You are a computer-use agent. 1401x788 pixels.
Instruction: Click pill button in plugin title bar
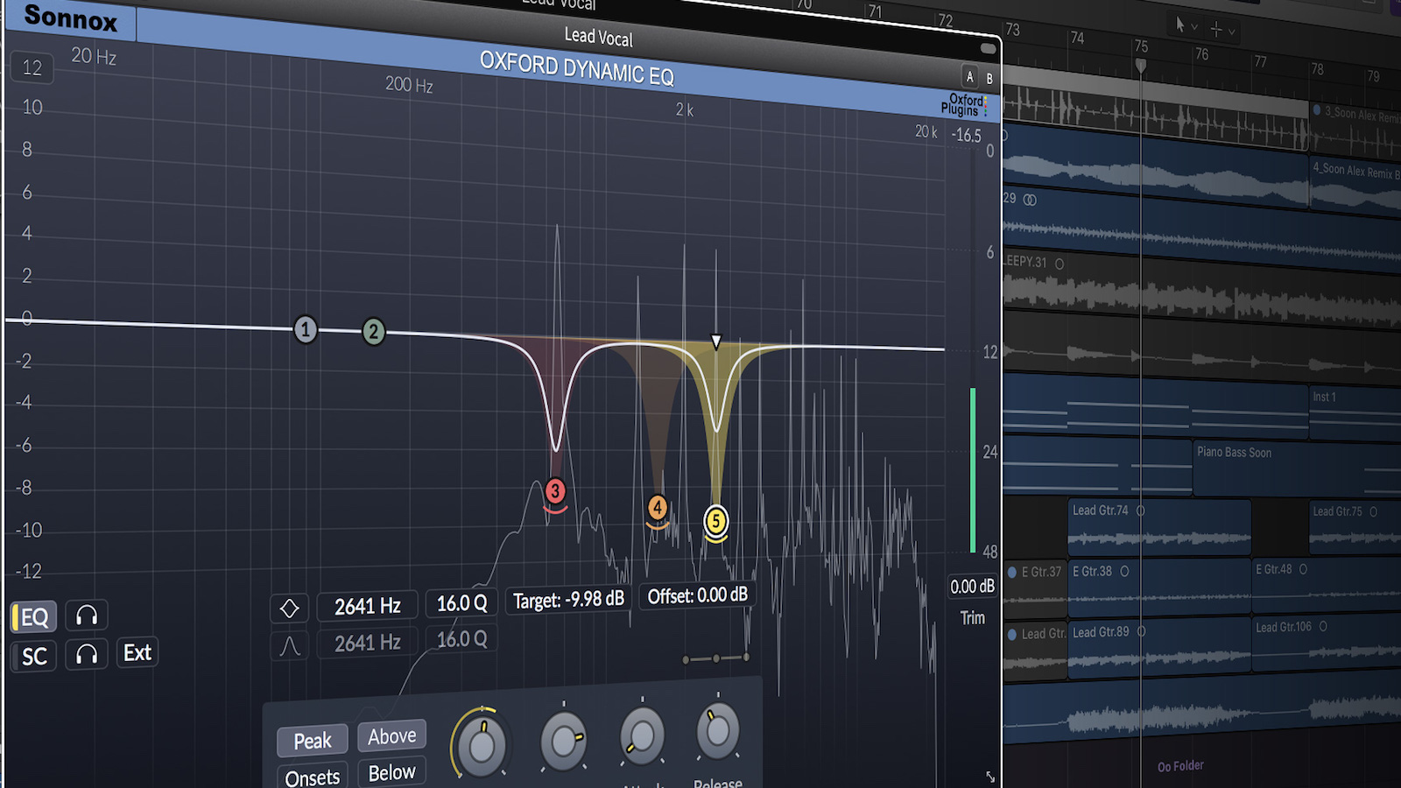(x=988, y=49)
